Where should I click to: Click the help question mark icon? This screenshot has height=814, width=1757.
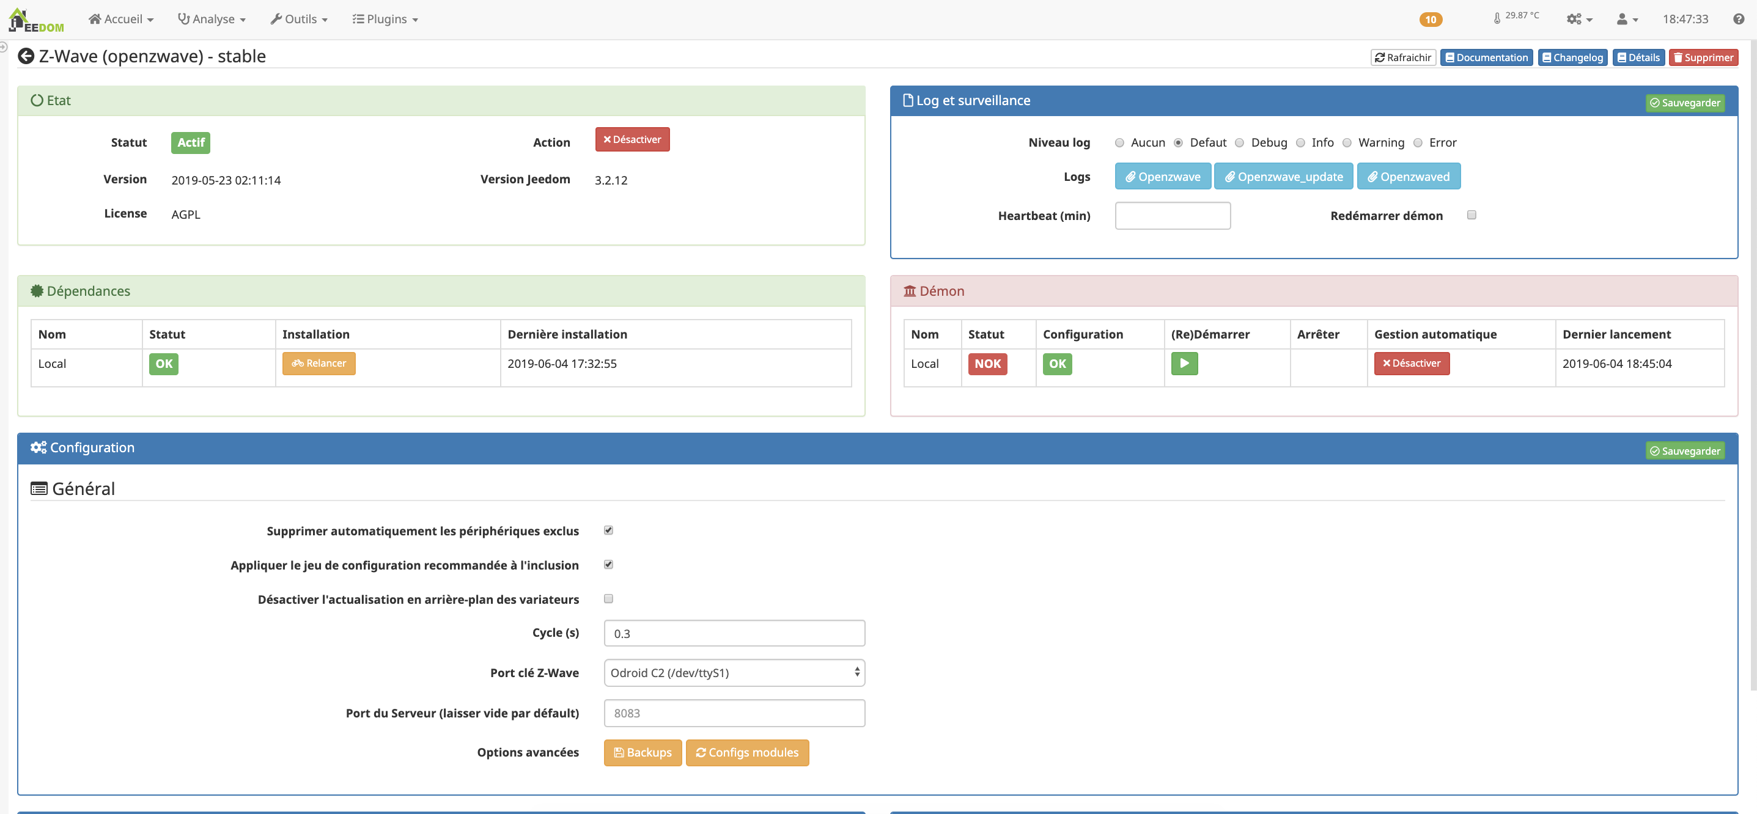click(1738, 19)
